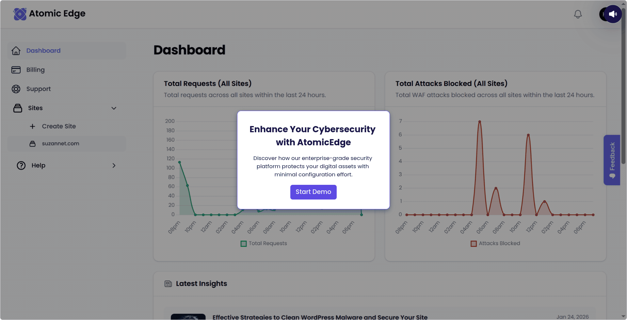Viewport: 627px width, 320px height.
Task: Click the Billing card icon
Action: (x=16, y=70)
